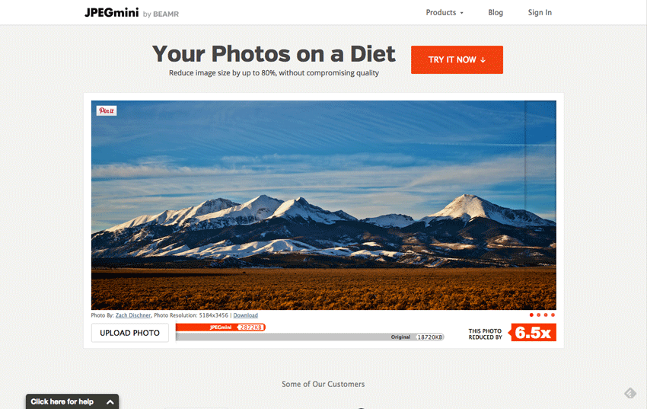Click the 6.5x reduction badge
Image resolution: width=647 pixels, height=409 pixels.
coord(532,332)
